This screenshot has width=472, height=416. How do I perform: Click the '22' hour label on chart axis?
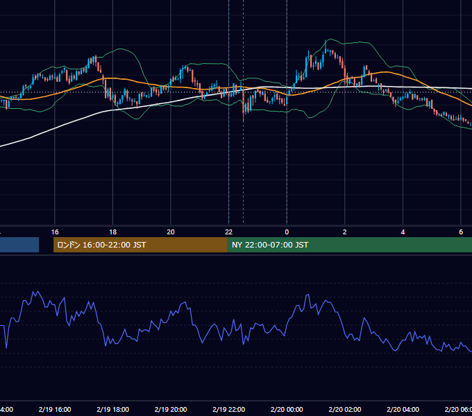pos(229,232)
